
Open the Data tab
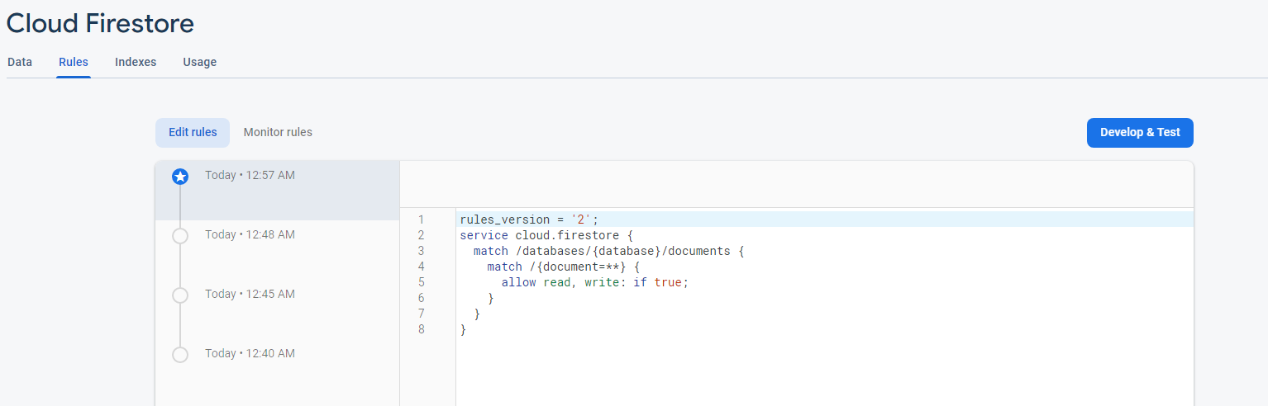click(x=20, y=62)
